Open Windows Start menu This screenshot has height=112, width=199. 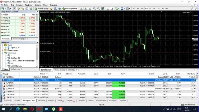3,109
